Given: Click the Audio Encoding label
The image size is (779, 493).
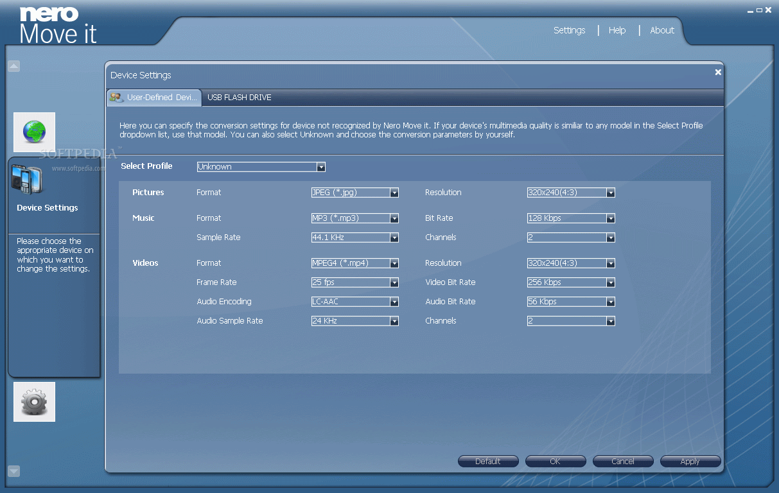Looking at the screenshot, I should 224,302.
